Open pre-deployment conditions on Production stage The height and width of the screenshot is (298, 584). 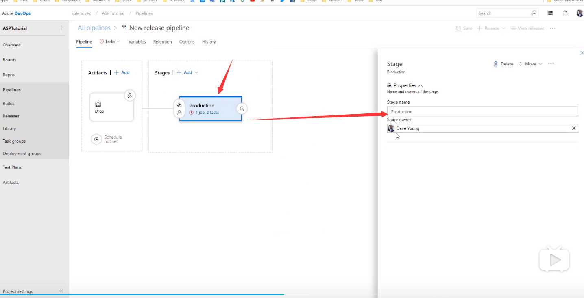click(x=179, y=109)
